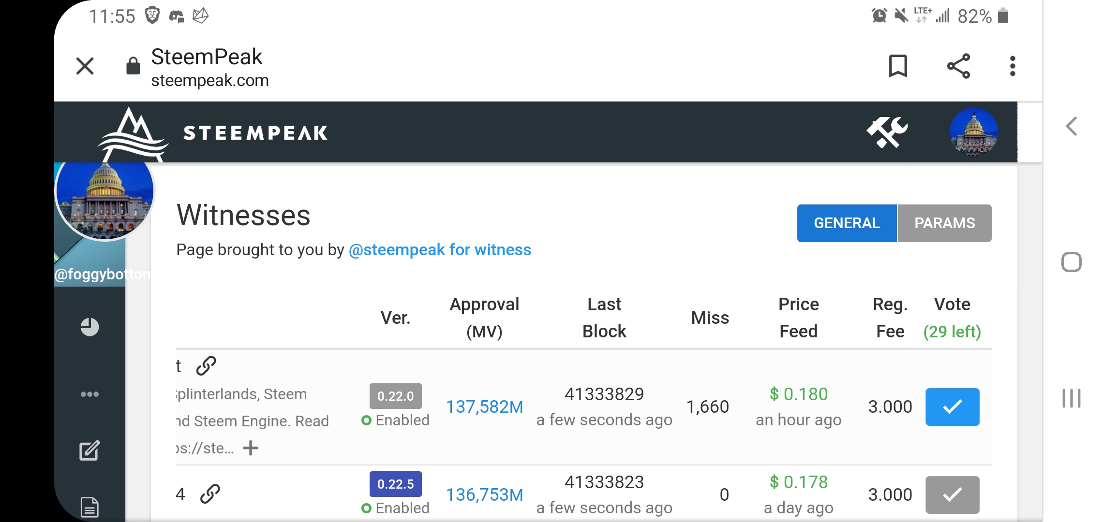Share page via share icon
The image size is (1103, 522).
(x=958, y=66)
